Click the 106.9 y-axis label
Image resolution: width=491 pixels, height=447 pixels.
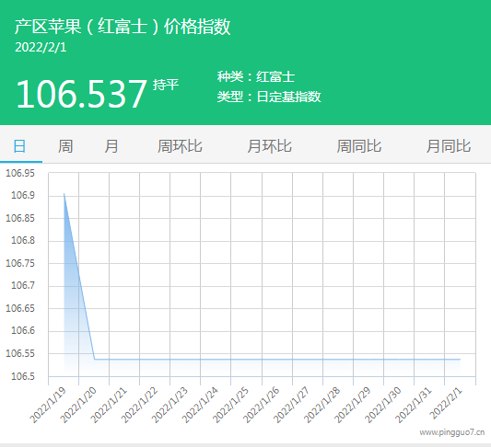23,195
